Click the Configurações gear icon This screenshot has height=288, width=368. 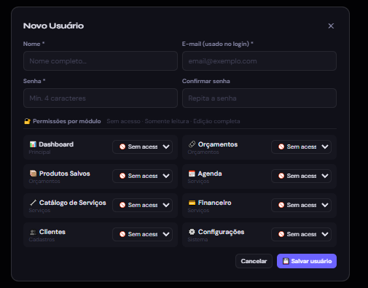(192, 232)
